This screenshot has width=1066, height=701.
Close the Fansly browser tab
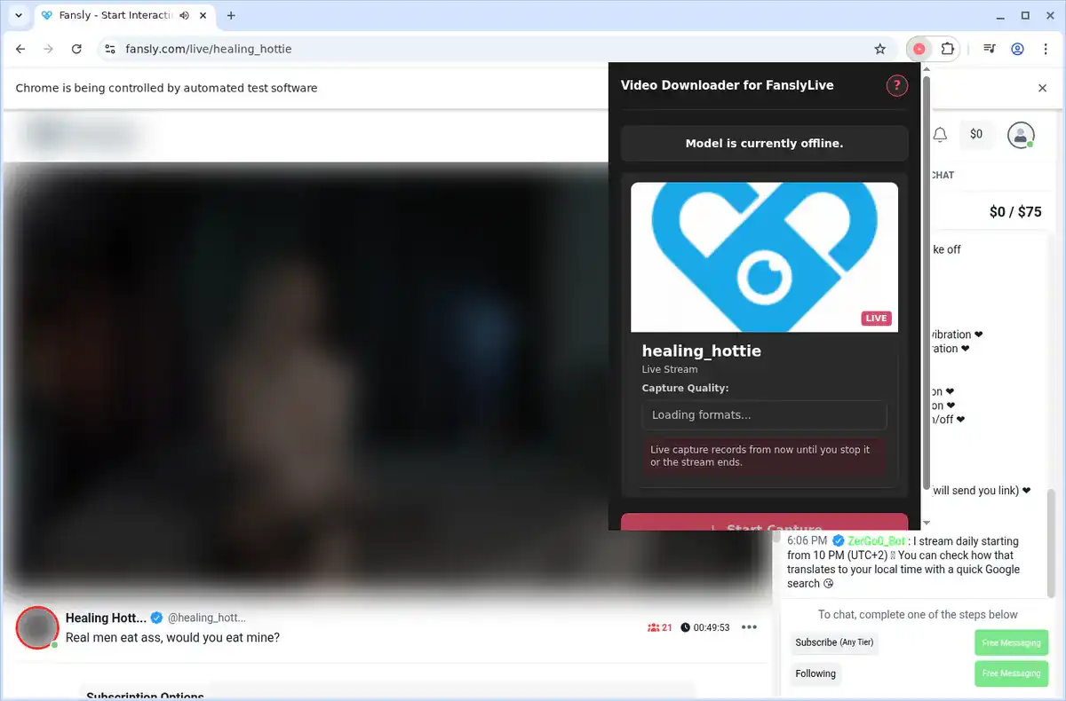(x=203, y=15)
